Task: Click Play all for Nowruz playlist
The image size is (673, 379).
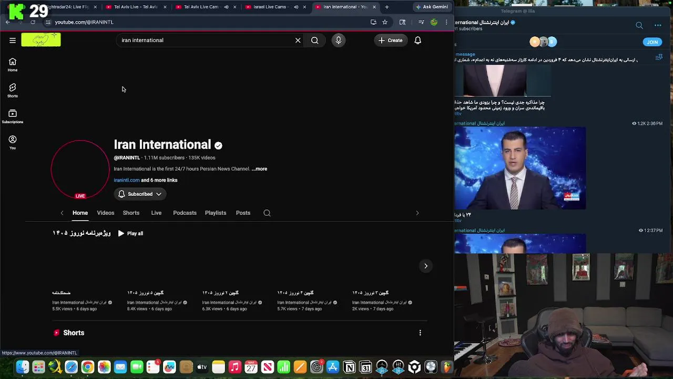Action: click(130, 233)
